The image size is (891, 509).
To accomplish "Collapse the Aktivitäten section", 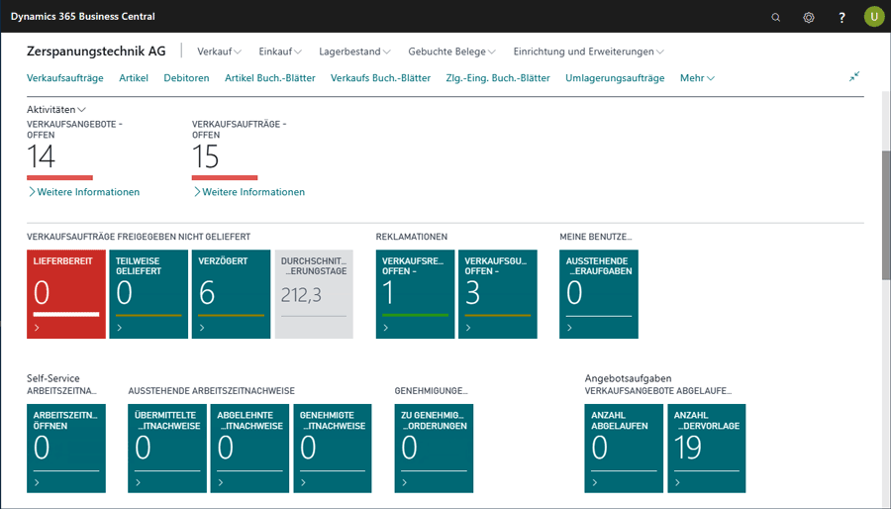I will pos(56,110).
